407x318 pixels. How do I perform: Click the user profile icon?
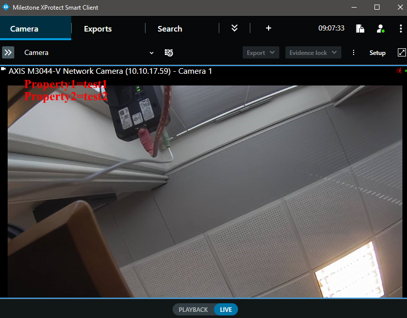coord(381,28)
